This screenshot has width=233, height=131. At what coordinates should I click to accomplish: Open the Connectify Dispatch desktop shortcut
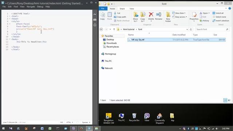pyautogui.click(x=160, y=119)
